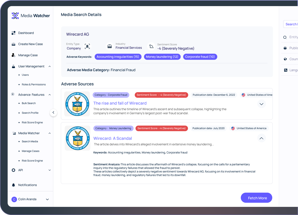Click Accounting irregularities (15) keyword chip
The image size is (298, 215).
pyautogui.click(x=118, y=57)
